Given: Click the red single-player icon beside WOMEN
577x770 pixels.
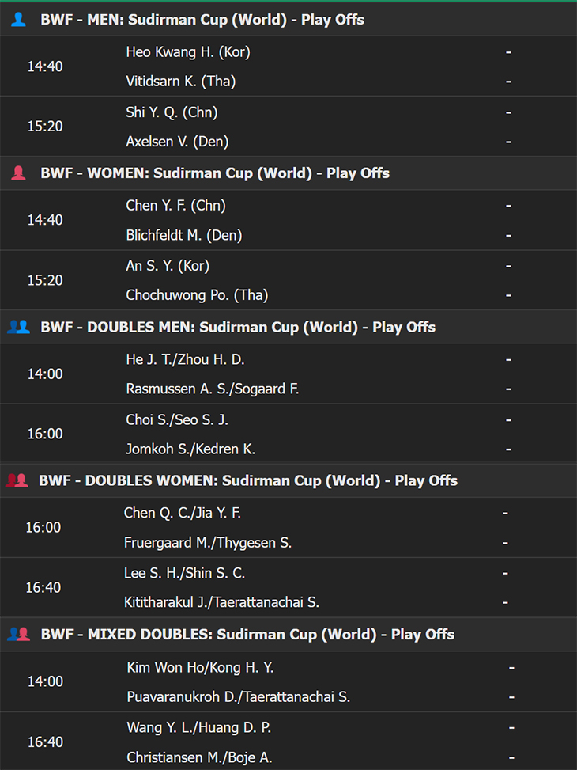Looking at the screenshot, I should point(19,173).
